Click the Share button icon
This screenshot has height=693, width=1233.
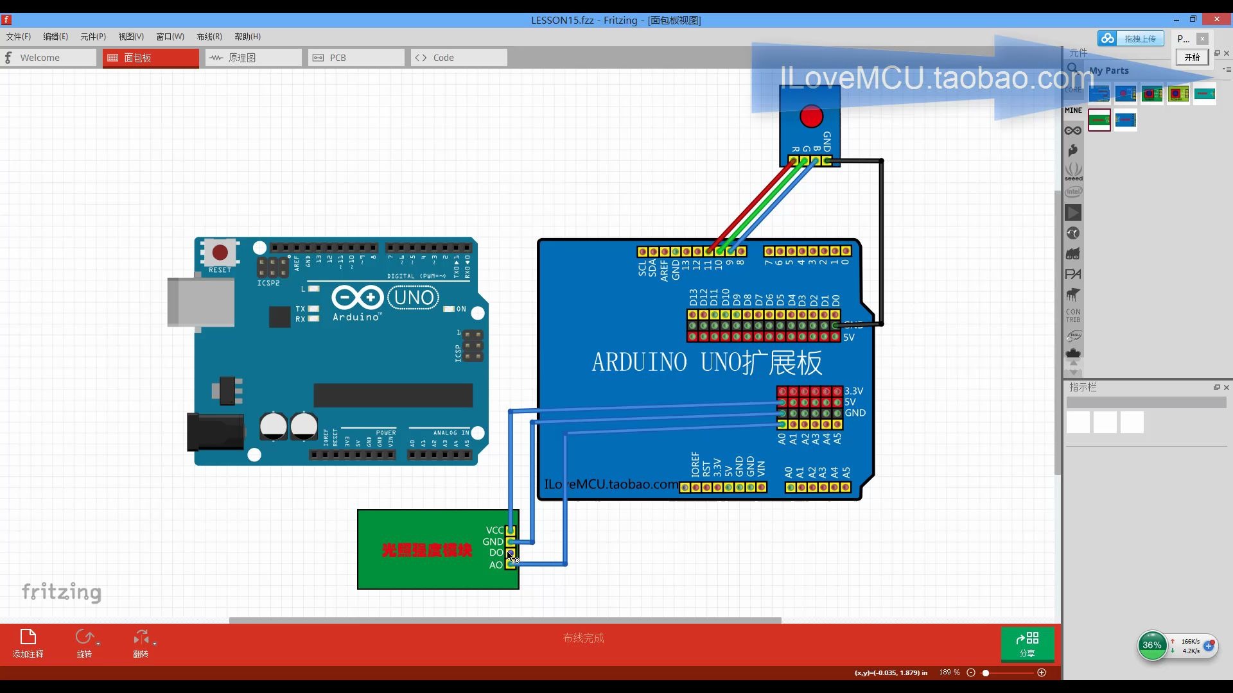pos(1027,638)
